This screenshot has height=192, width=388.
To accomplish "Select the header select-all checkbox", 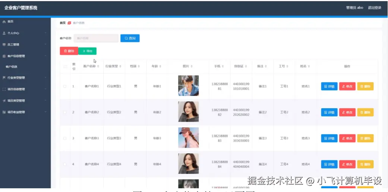I will pos(65,67).
